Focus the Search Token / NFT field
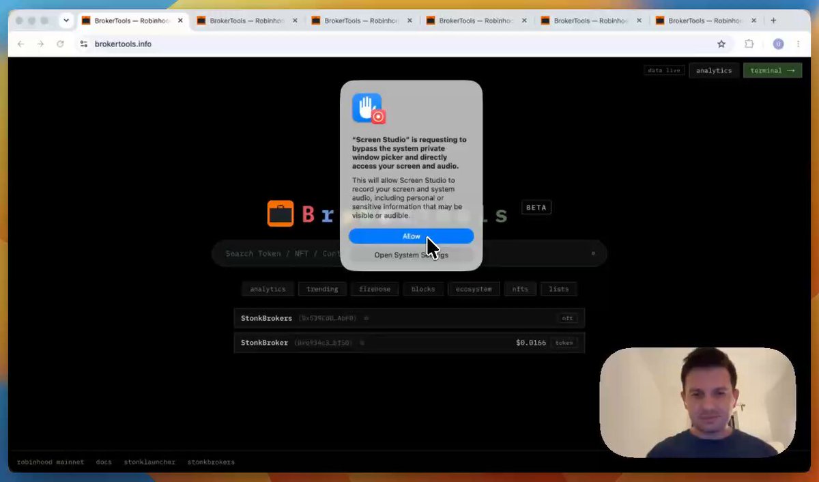The image size is (819, 482). (x=409, y=253)
